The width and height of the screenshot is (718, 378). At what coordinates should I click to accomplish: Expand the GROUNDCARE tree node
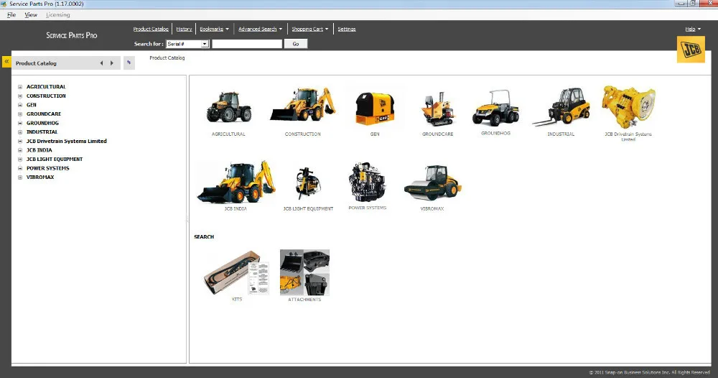coord(20,114)
